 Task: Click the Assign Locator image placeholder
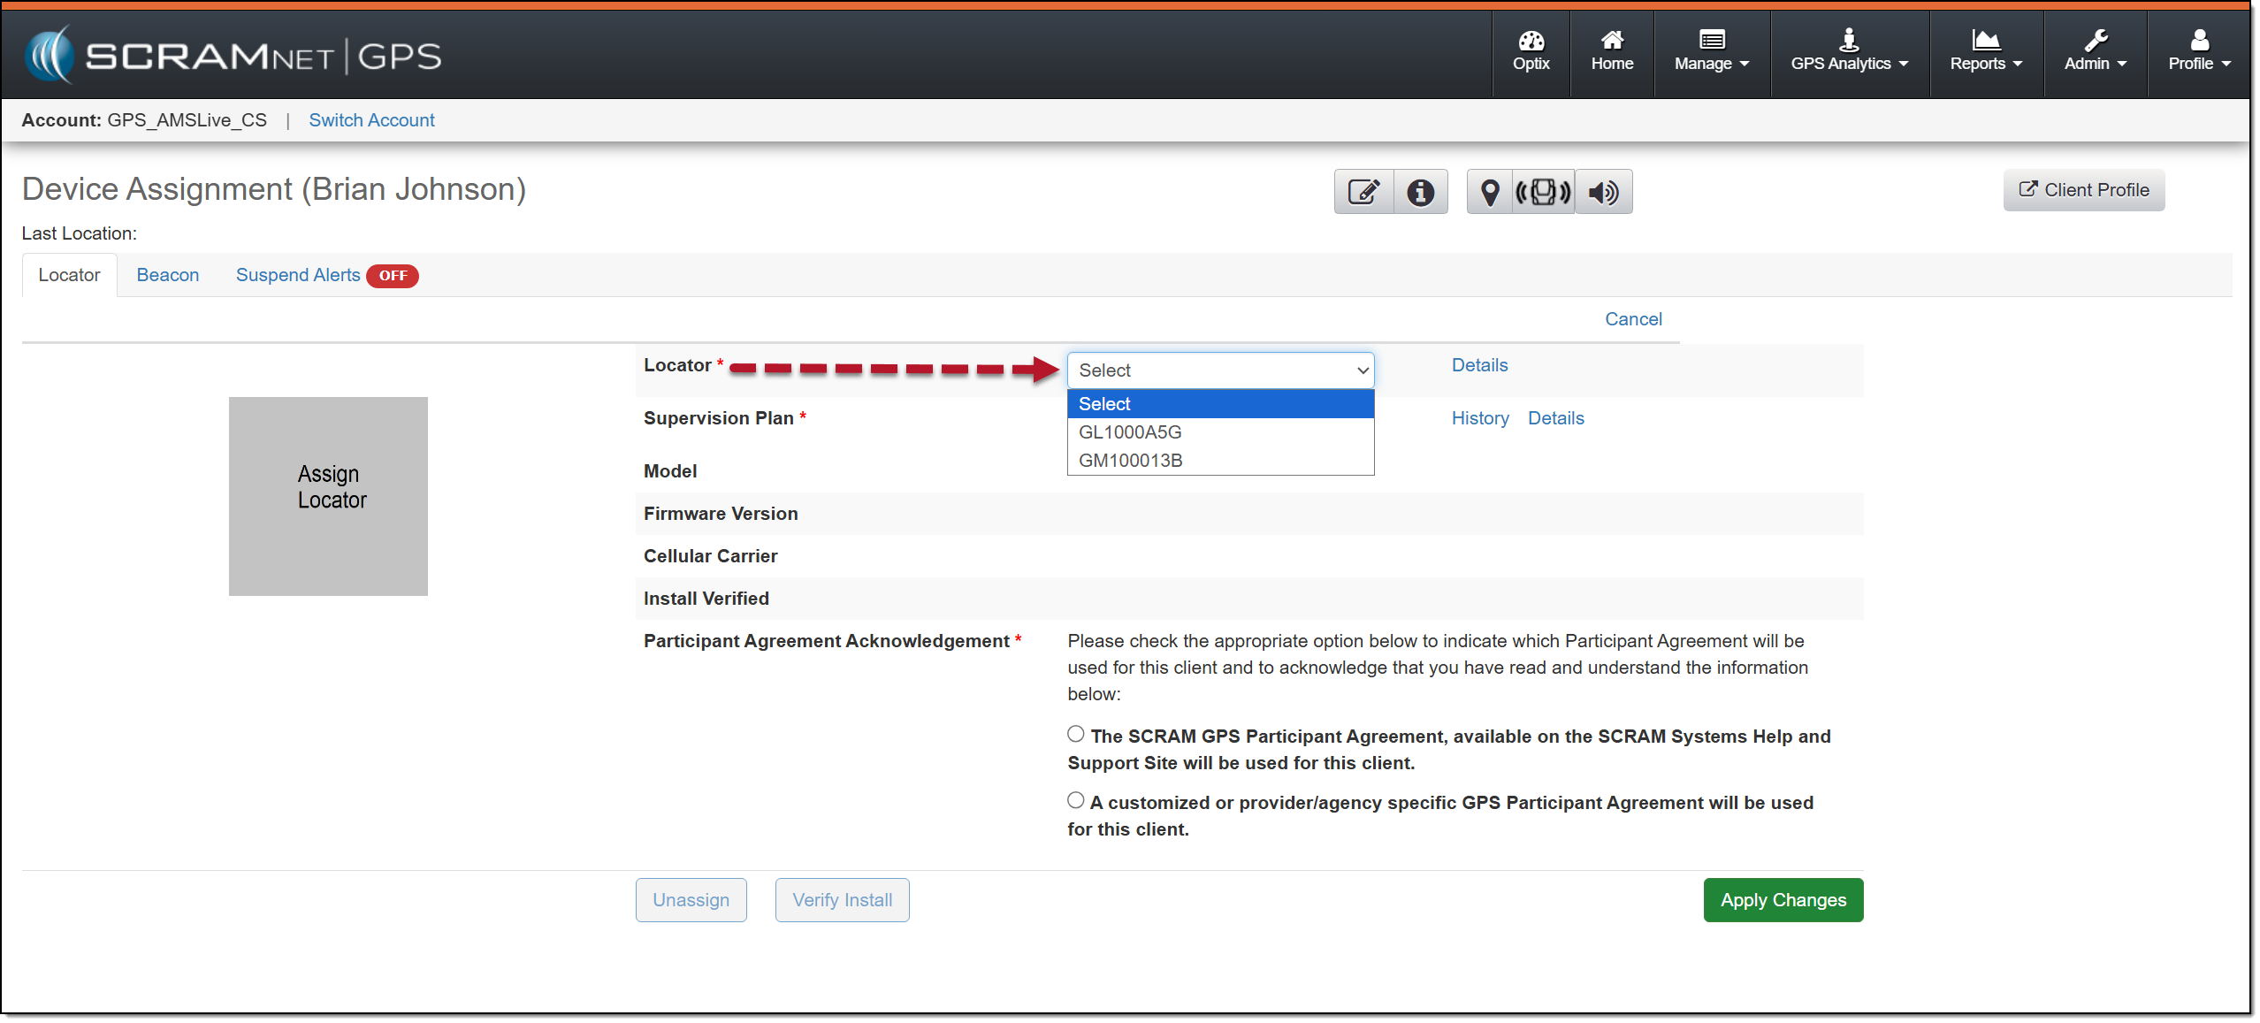click(328, 496)
